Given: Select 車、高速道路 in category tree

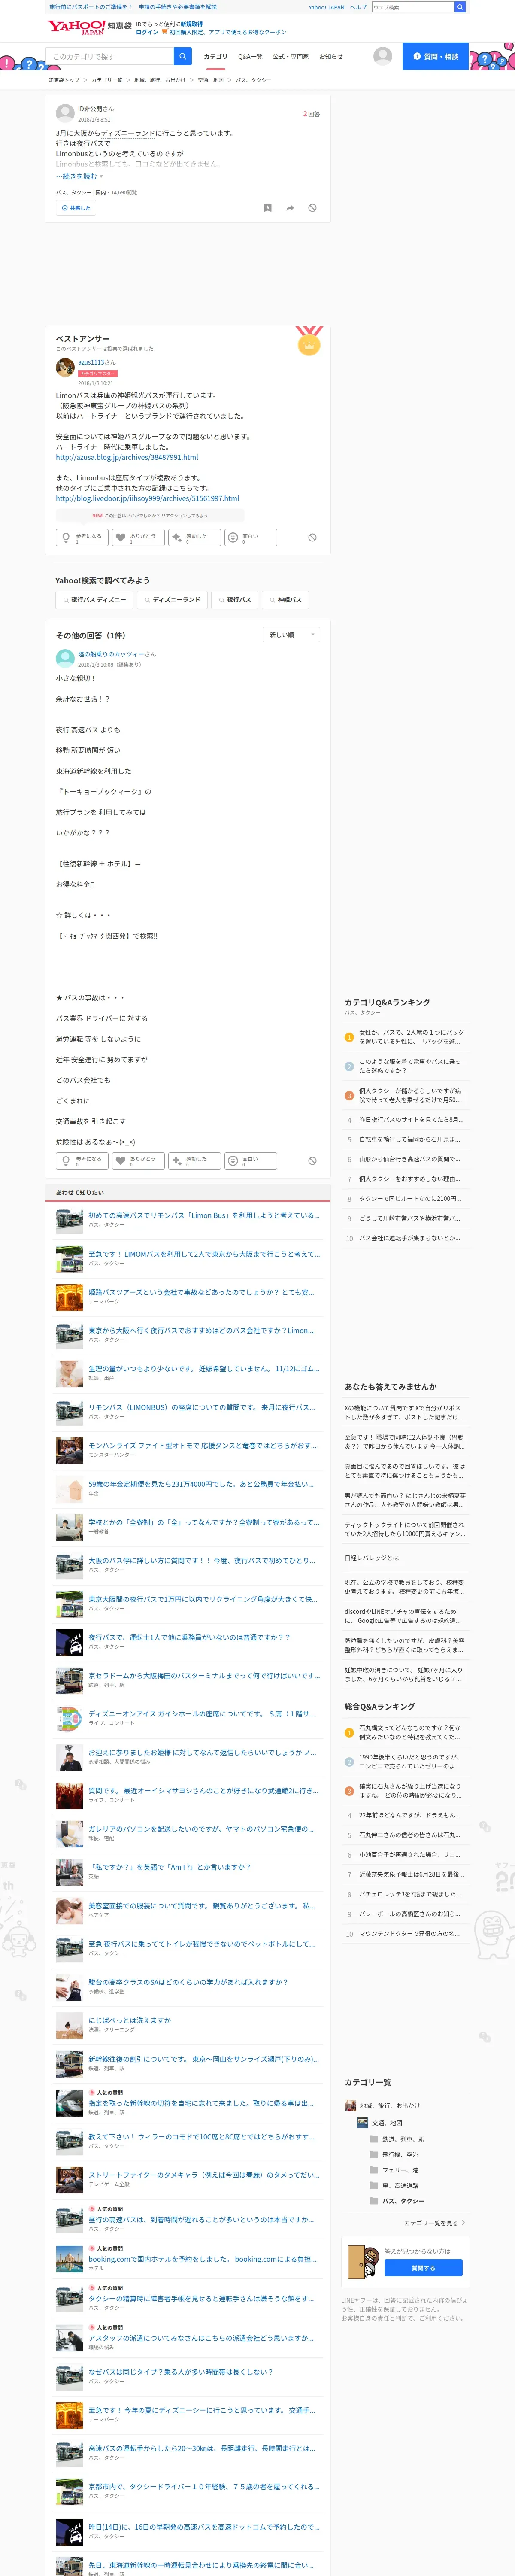Looking at the screenshot, I should pyautogui.click(x=400, y=2185).
